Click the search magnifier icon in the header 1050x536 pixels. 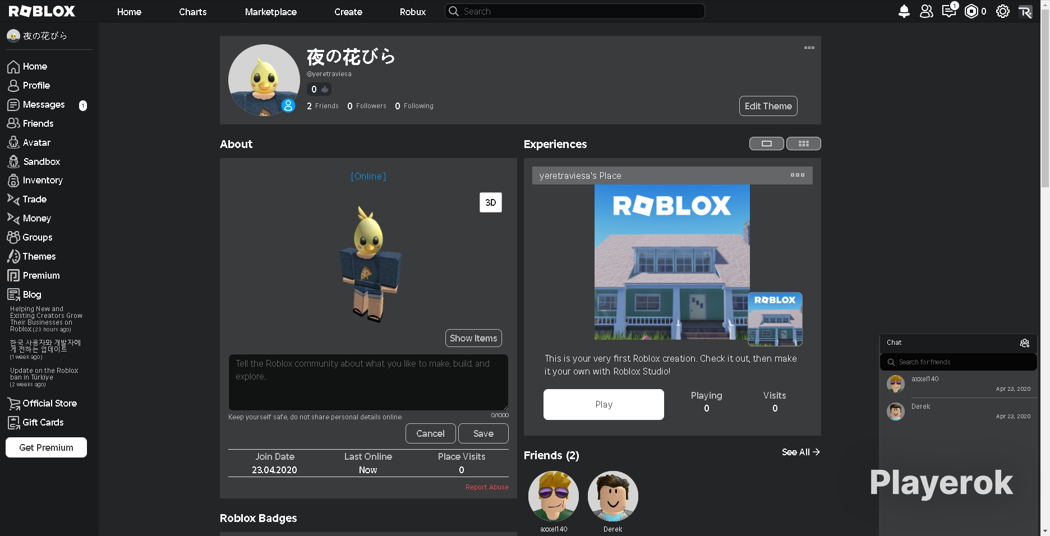click(454, 11)
